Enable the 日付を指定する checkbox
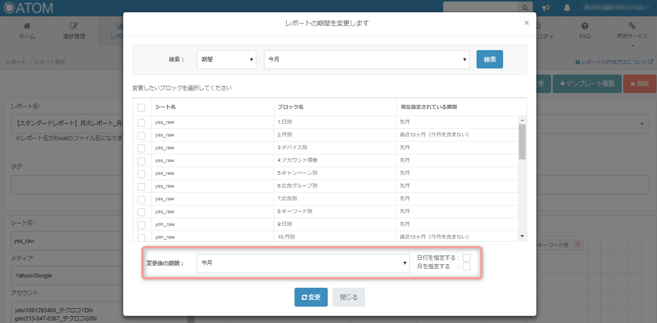657x323 pixels. (x=466, y=258)
